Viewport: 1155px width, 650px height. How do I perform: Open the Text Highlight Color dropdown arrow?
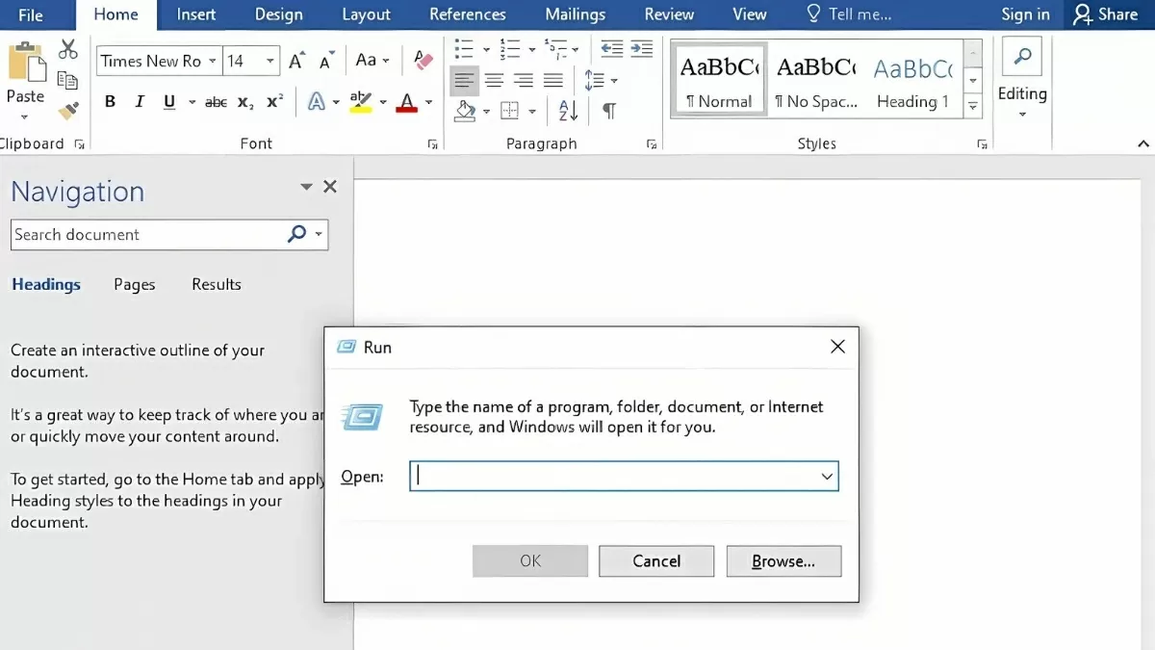pos(382,101)
